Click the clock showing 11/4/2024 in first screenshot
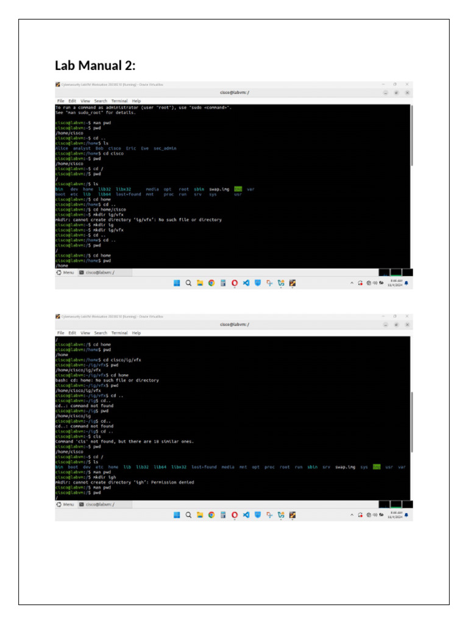Image resolution: width=468 pixels, height=624 pixels. 395,283
